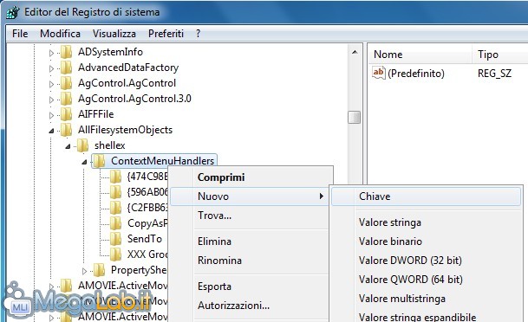Collapse the shellex key
The height and width of the screenshot is (322, 528).
tap(68, 146)
